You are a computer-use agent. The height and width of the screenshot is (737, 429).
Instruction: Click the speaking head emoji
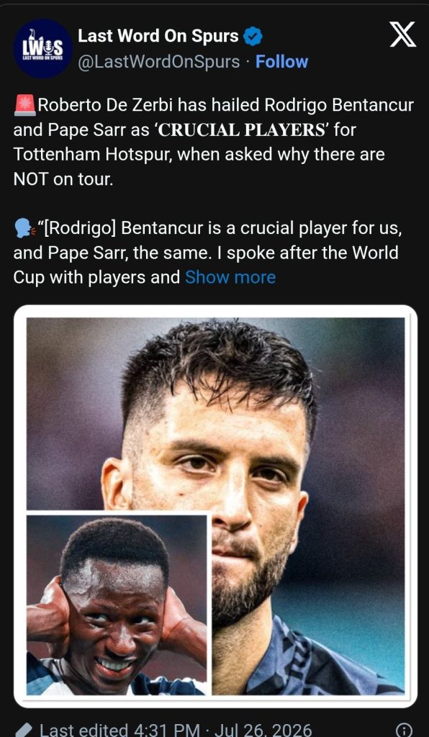click(24, 228)
